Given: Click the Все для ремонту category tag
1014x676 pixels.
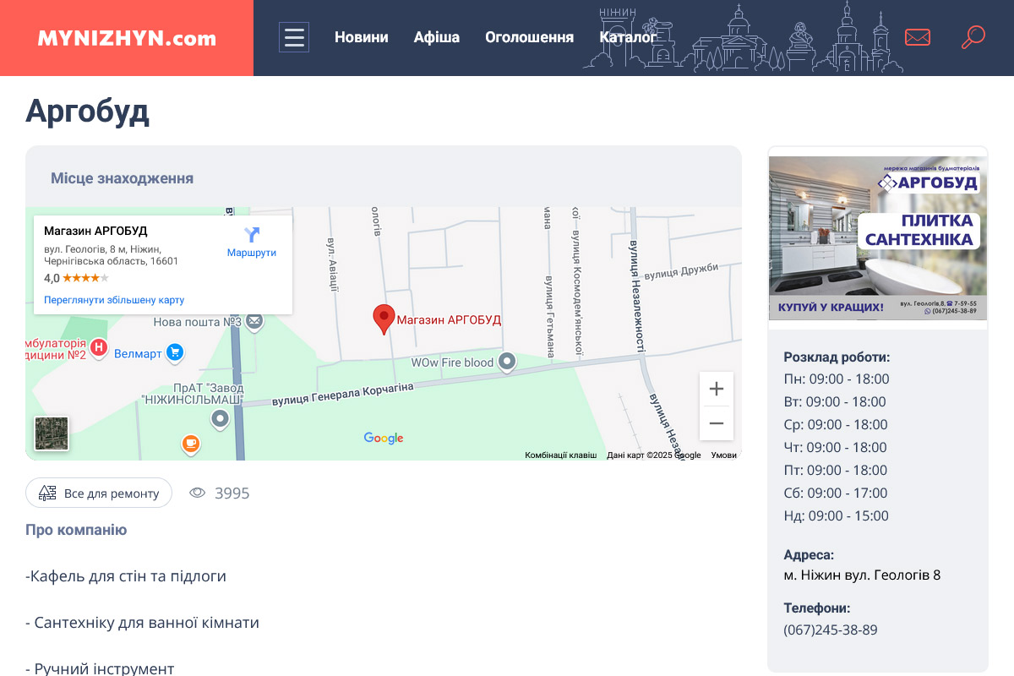Looking at the screenshot, I should pos(99,493).
